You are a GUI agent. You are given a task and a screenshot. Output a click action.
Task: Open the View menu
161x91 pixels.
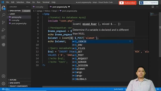pyautogui.click(x=28, y=2)
